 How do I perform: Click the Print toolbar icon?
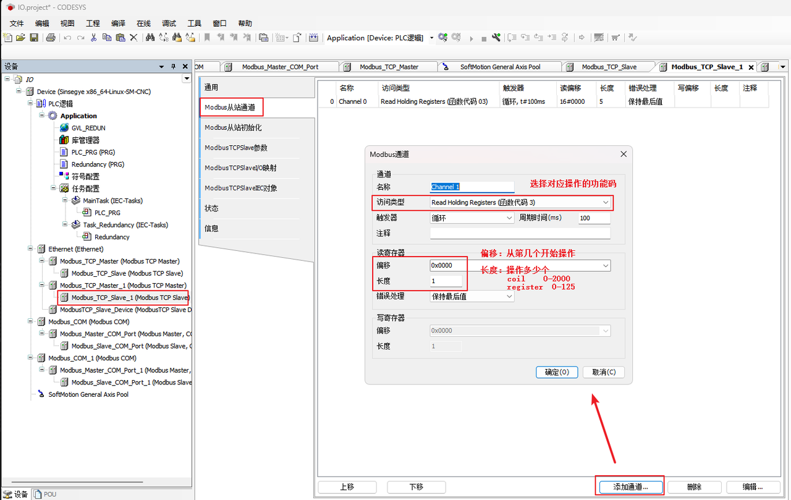point(51,38)
